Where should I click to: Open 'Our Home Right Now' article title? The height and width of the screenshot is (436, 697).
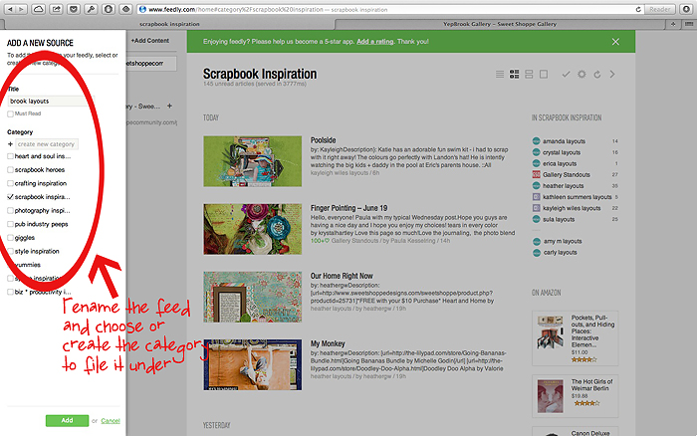[x=342, y=276]
